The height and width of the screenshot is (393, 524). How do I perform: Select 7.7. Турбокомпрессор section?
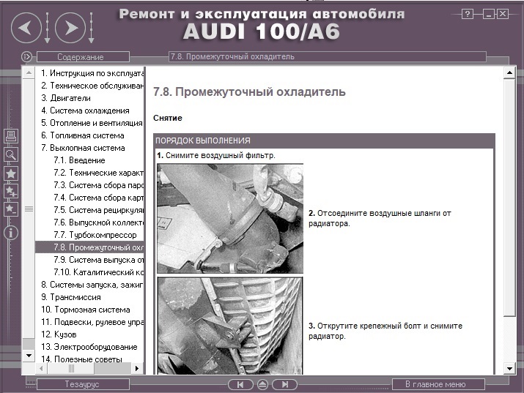coord(95,235)
